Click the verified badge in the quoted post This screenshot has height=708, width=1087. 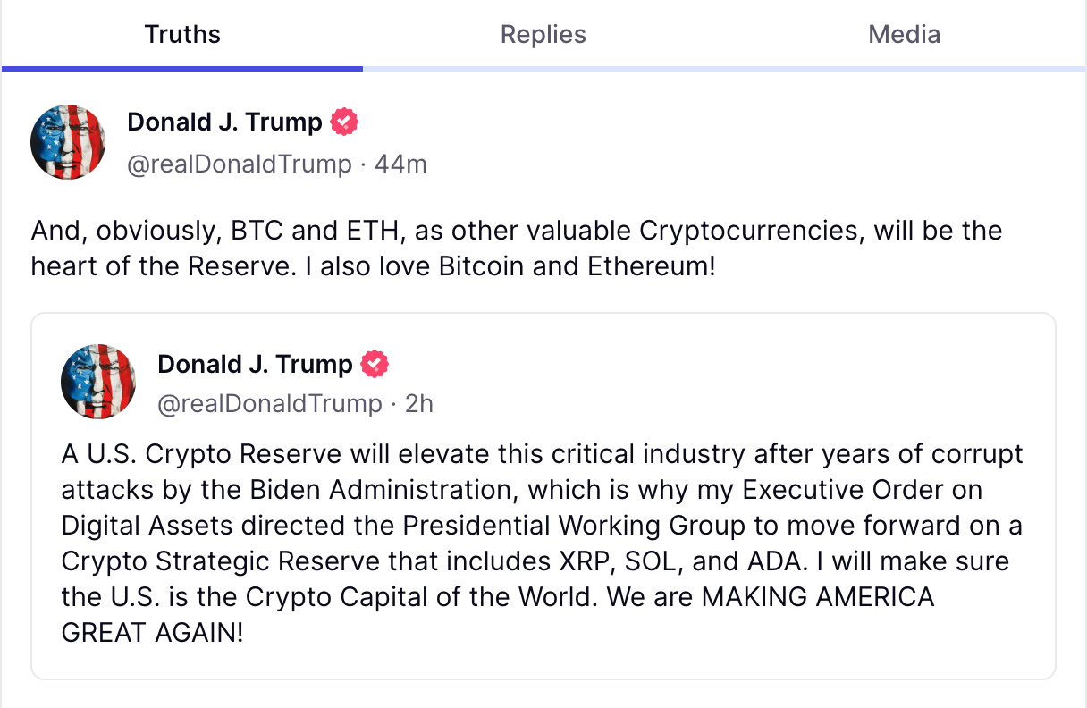tap(375, 365)
